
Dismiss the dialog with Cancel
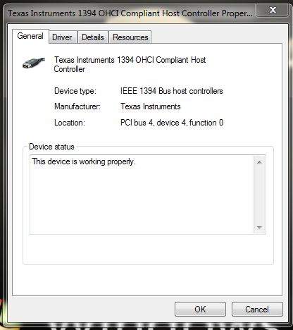(x=257, y=310)
